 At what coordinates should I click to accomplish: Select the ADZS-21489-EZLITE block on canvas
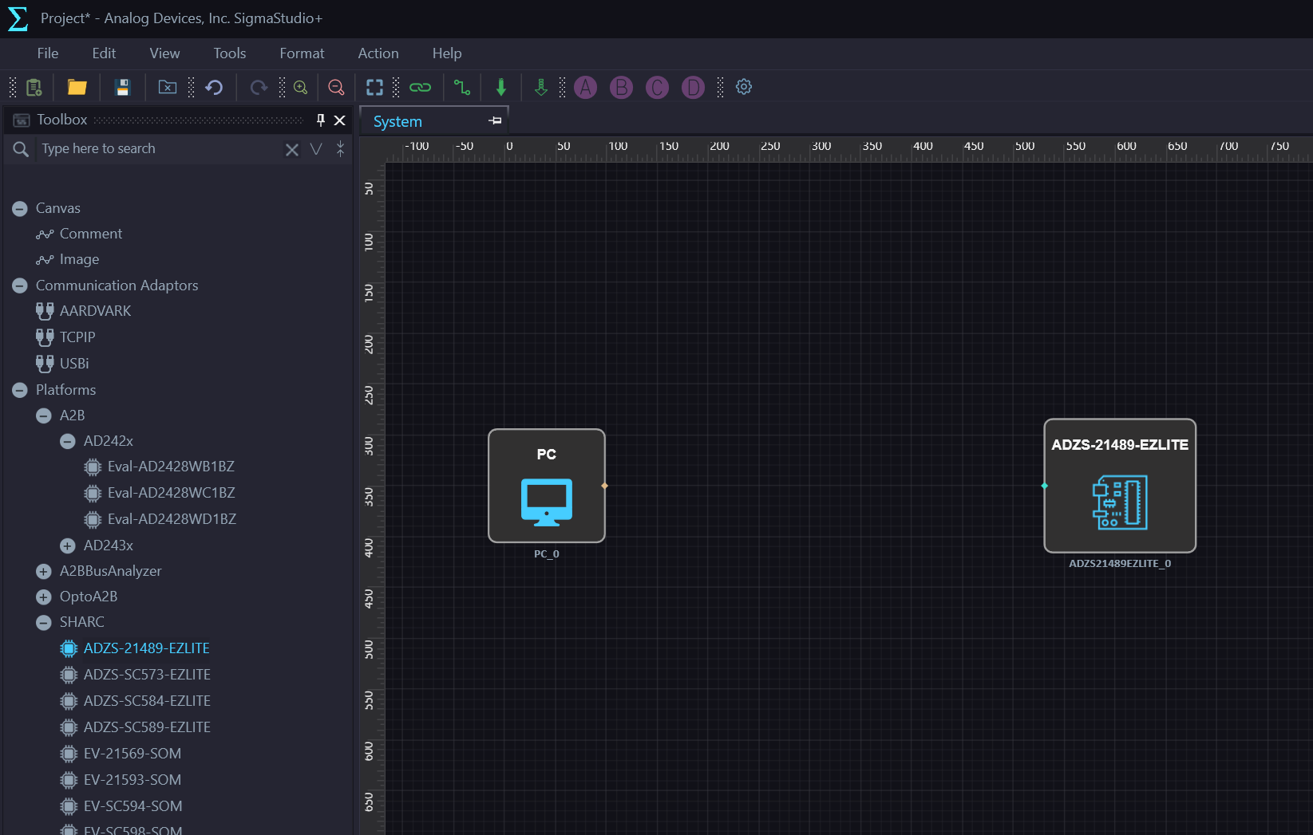(x=1120, y=486)
